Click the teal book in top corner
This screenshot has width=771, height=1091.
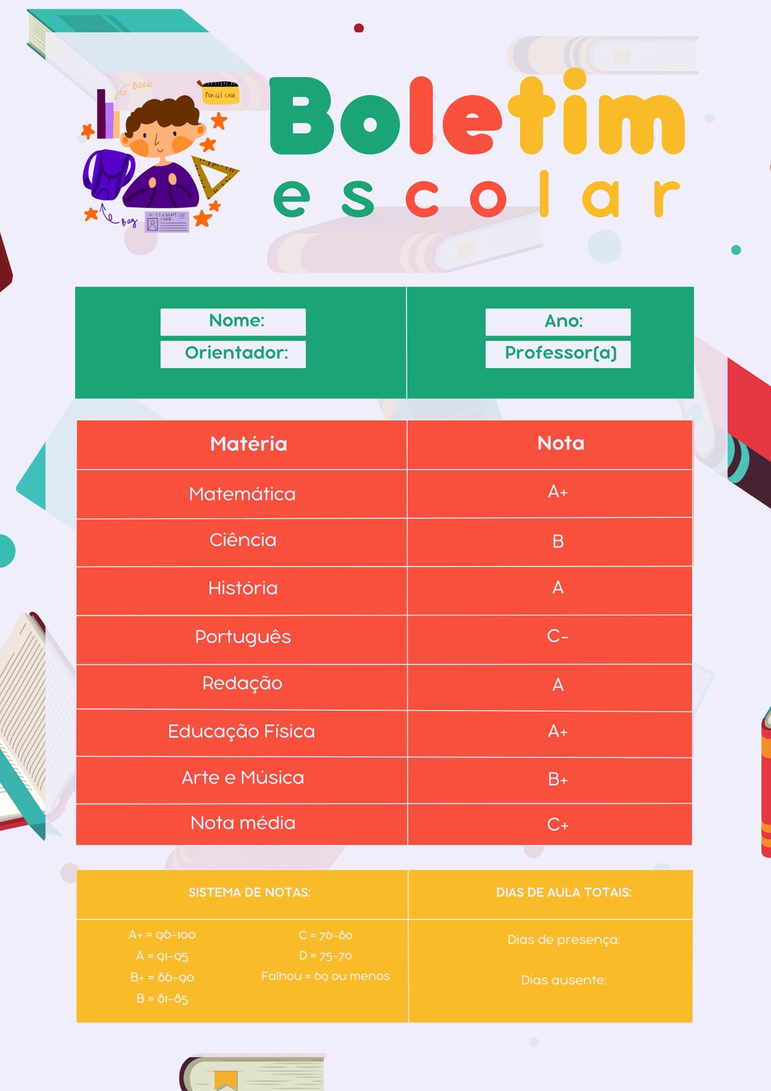point(117,41)
